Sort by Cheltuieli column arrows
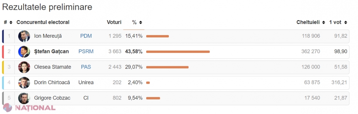Viewport: 358px width, 114px height. click(x=323, y=22)
